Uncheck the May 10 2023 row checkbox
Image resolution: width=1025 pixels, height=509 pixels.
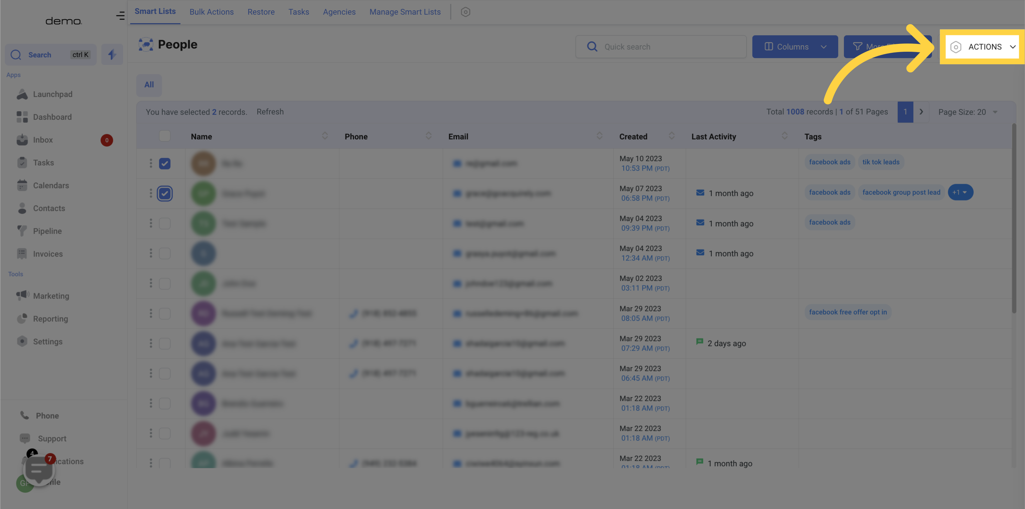tap(164, 163)
